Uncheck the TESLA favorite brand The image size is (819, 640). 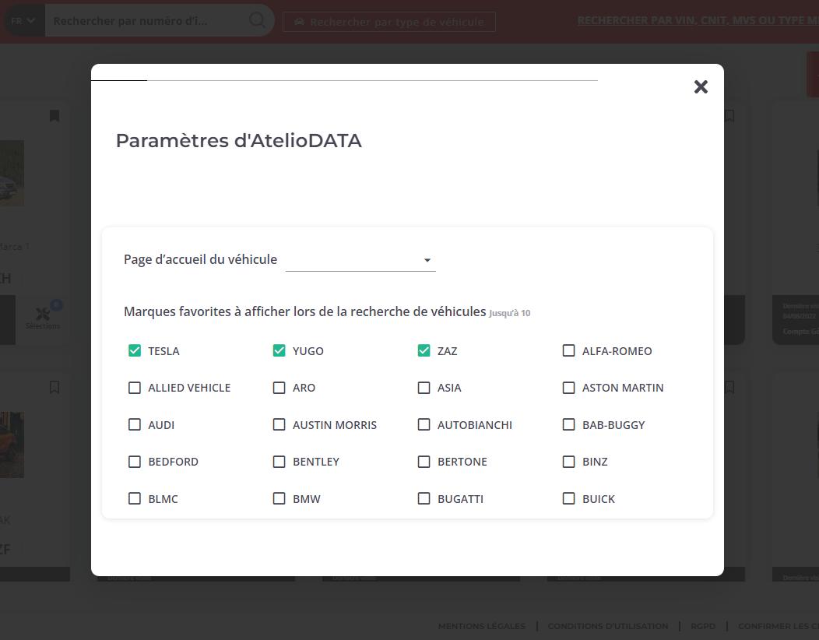coord(135,350)
